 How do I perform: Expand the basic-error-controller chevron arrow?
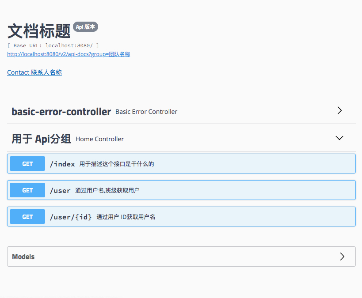pyautogui.click(x=339, y=111)
